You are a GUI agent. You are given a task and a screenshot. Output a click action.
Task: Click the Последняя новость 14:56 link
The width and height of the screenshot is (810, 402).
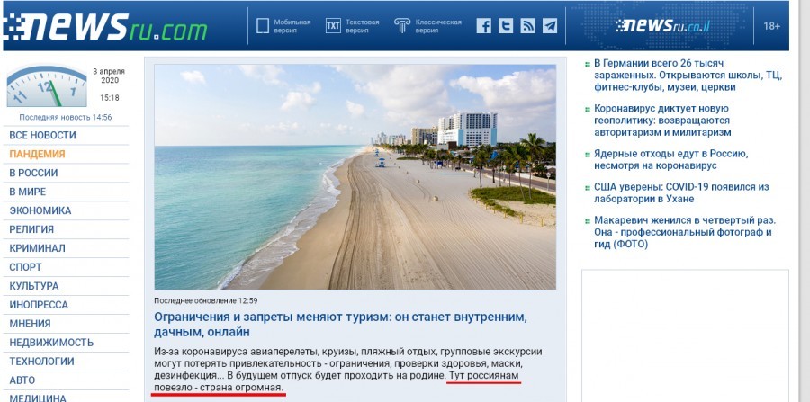click(x=66, y=117)
